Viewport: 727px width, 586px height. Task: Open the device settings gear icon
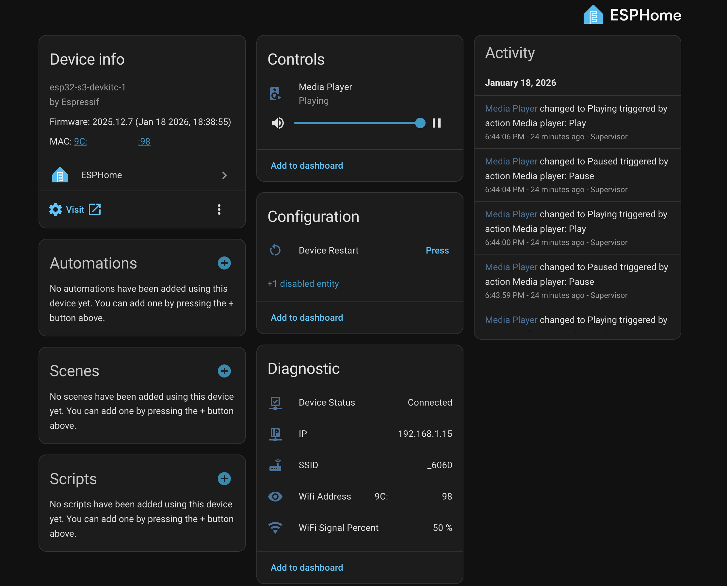coord(56,209)
